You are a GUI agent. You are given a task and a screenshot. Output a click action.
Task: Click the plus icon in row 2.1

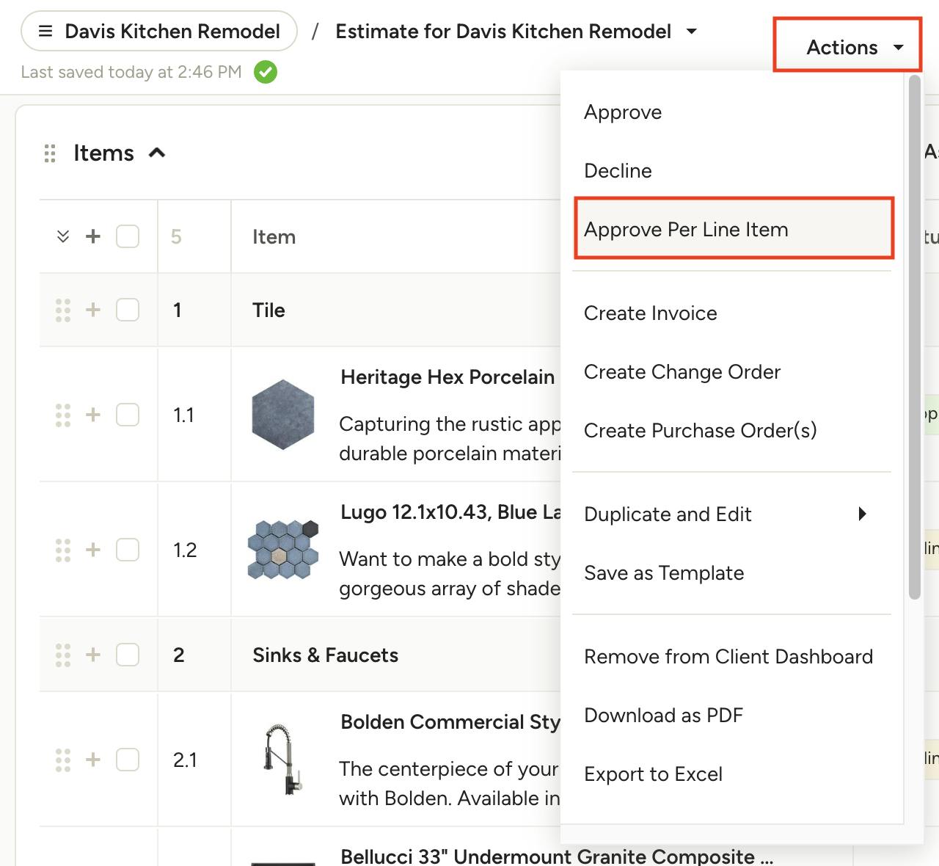(x=93, y=760)
